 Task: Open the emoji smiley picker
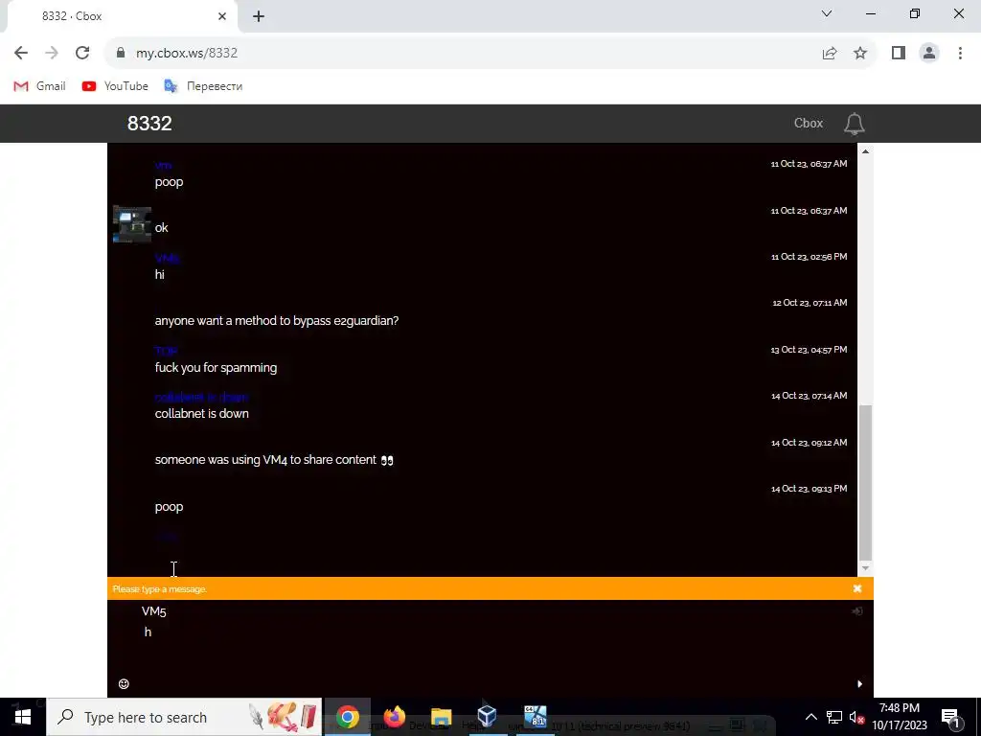pos(124,684)
